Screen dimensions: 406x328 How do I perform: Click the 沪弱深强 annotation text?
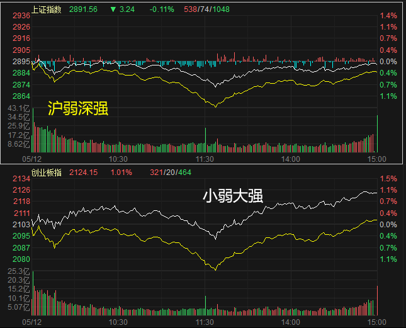77,108
